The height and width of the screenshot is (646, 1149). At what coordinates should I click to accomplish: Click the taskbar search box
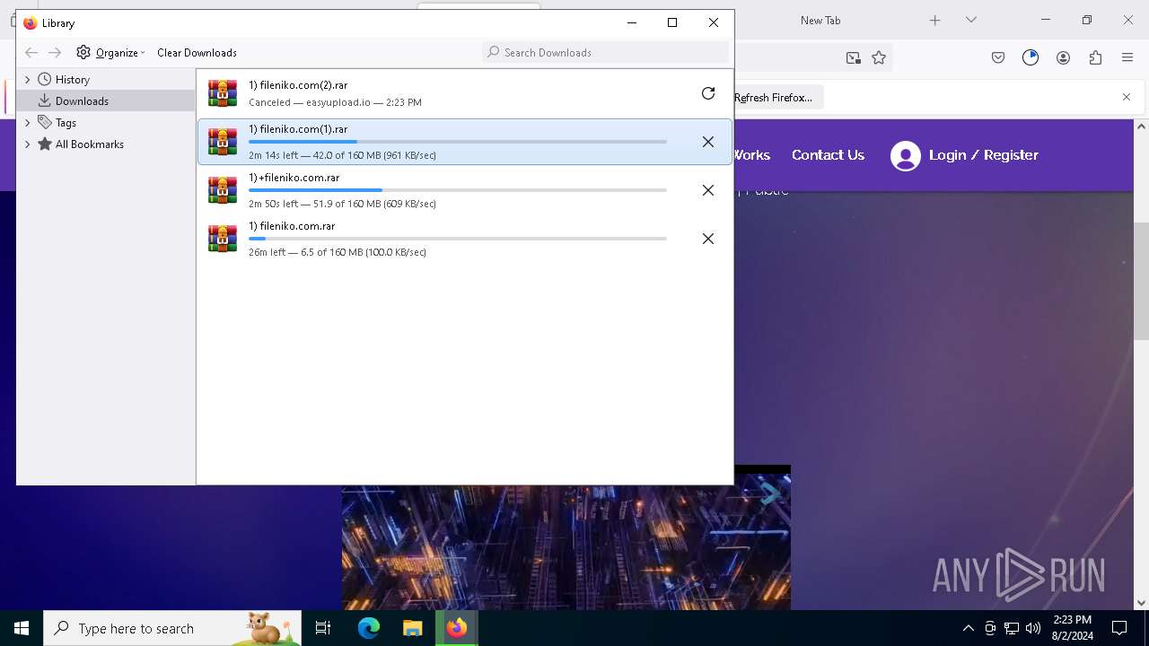(172, 628)
